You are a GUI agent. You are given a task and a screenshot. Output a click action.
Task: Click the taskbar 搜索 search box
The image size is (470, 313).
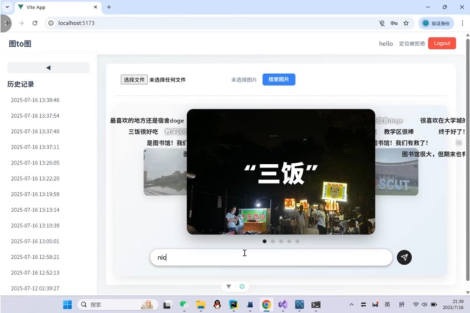(118, 305)
